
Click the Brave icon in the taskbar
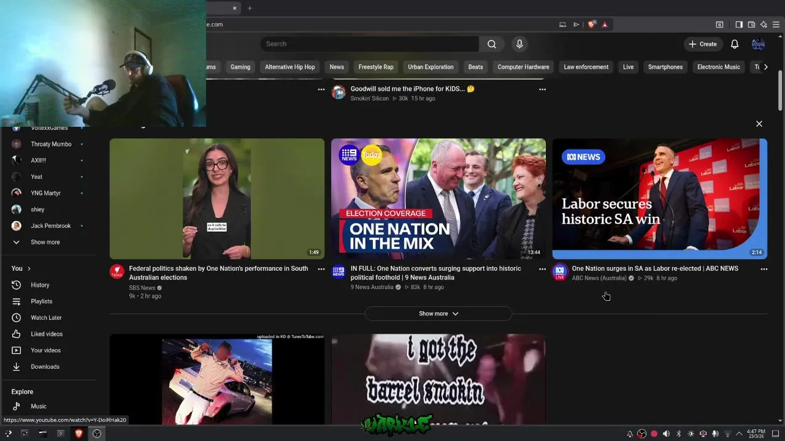point(78,434)
